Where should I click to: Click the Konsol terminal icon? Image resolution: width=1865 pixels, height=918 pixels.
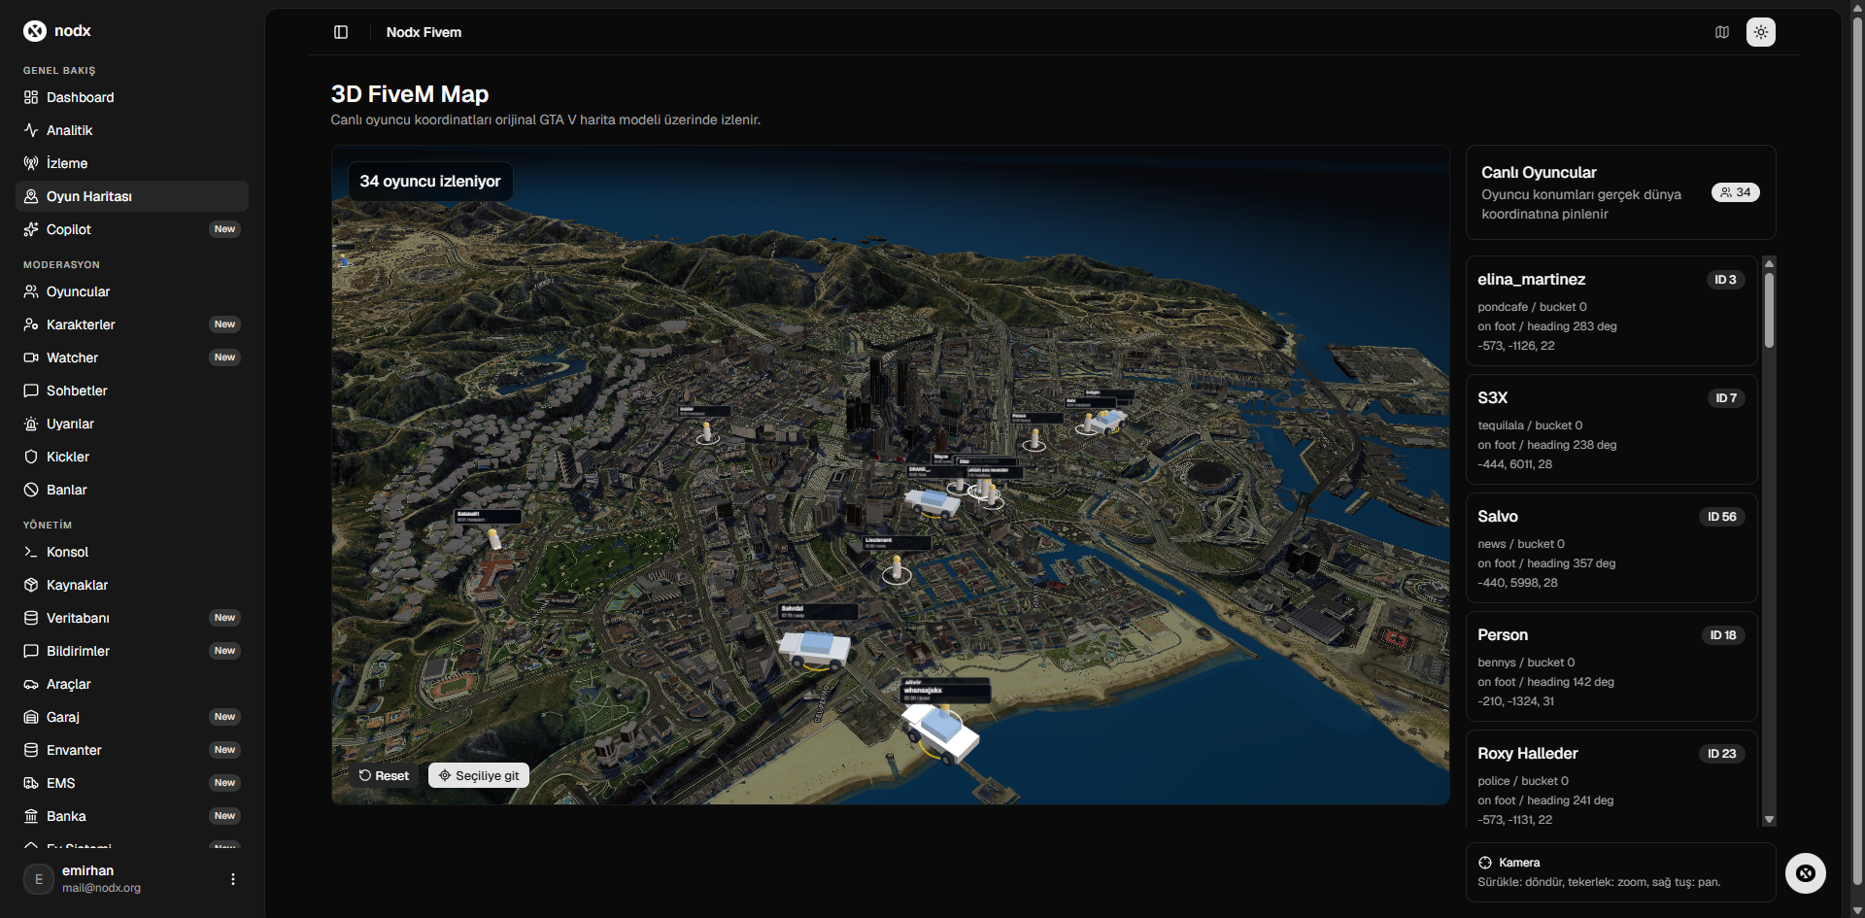[x=31, y=552]
